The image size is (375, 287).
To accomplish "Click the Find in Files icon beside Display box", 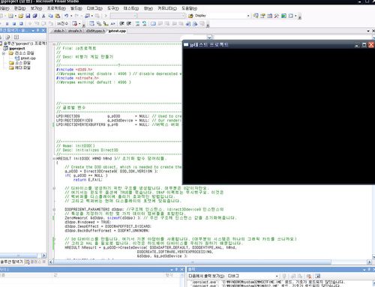I will (190, 16).
